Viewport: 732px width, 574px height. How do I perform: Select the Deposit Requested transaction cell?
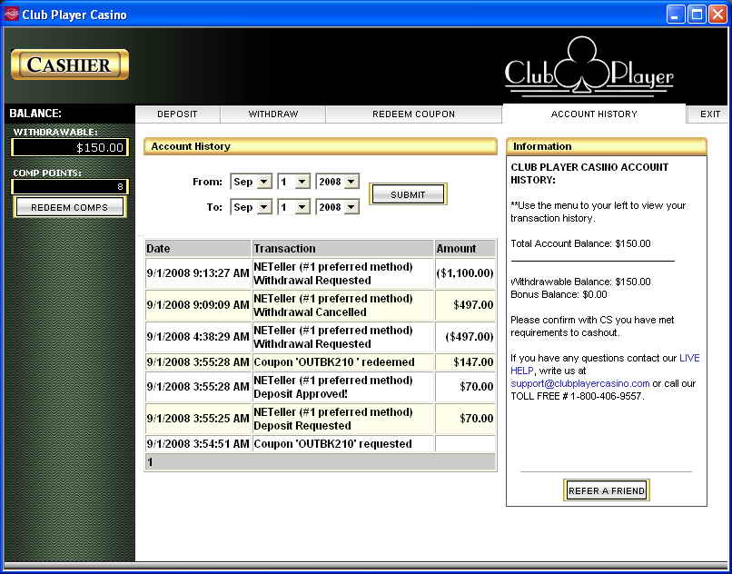(x=343, y=419)
